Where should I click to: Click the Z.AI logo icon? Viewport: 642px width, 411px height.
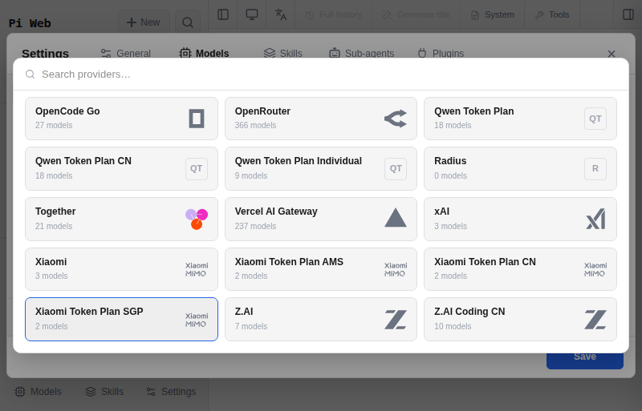point(396,320)
